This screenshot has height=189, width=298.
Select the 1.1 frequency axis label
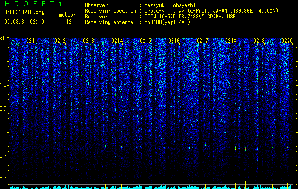(x=4, y=61)
